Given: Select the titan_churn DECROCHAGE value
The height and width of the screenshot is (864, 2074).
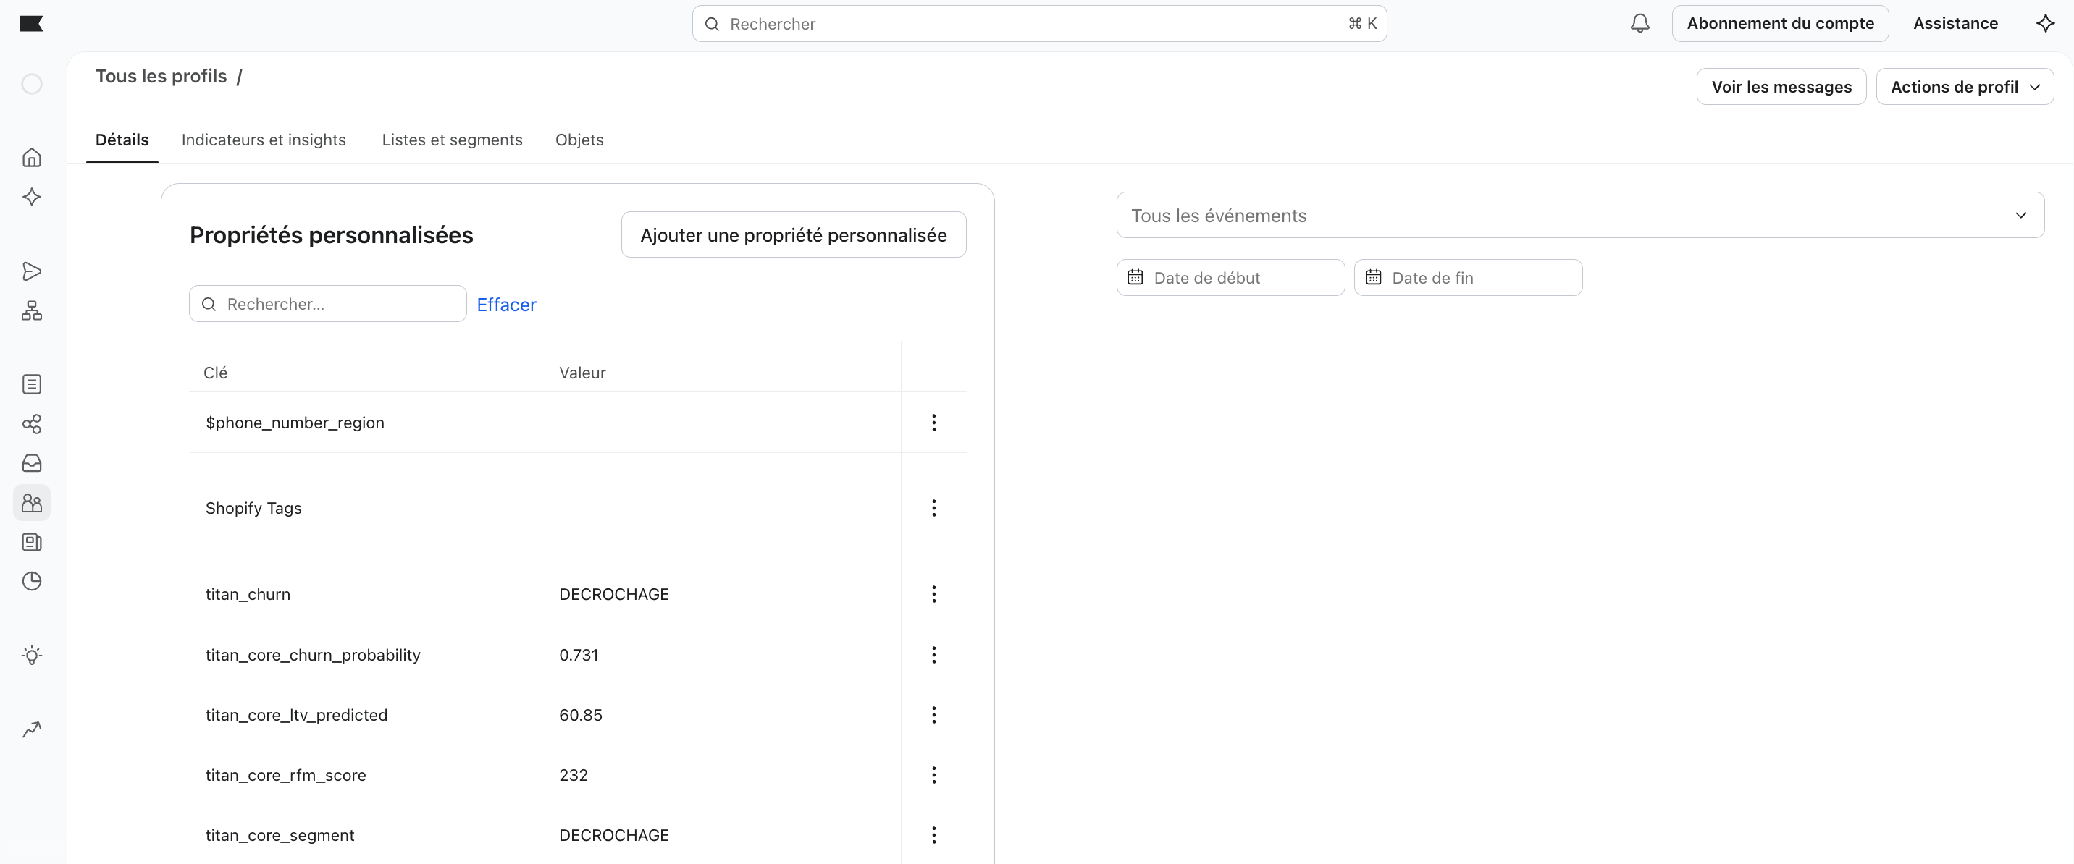Looking at the screenshot, I should point(613,593).
